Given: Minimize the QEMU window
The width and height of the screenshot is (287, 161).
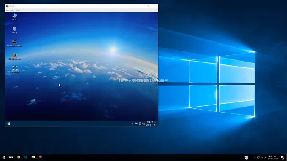Looking at the screenshot, I should 141,6.
